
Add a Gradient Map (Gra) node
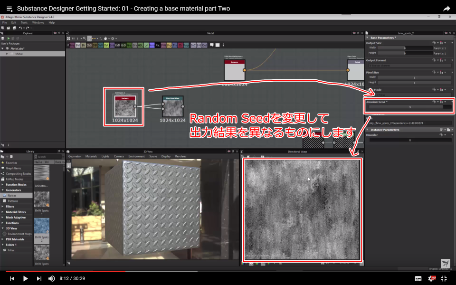[129, 46]
